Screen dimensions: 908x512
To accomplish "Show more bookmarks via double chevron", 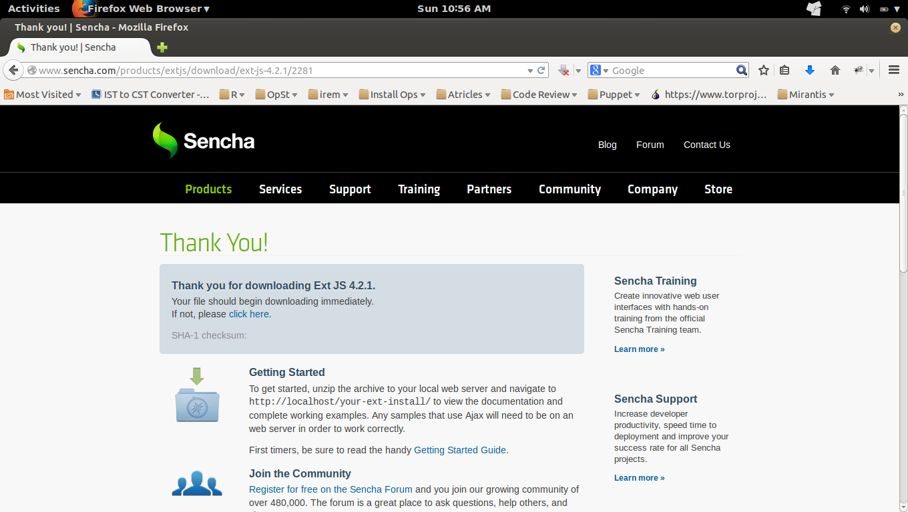I will coord(901,95).
